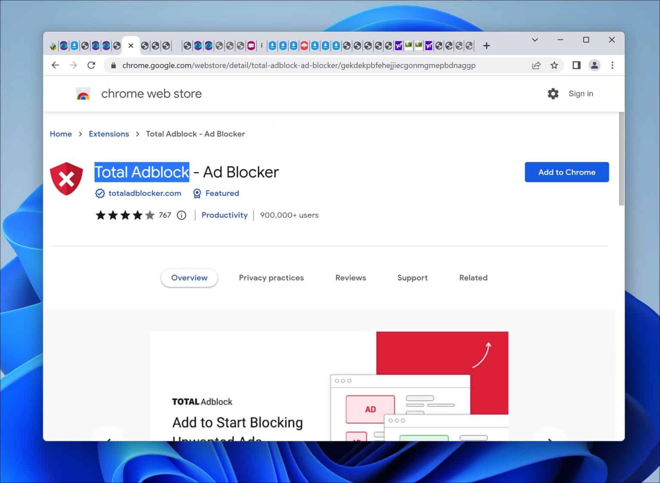The height and width of the screenshot is (483, 660).
Task: Click the chrome web store logo
Action: point(82,93)
